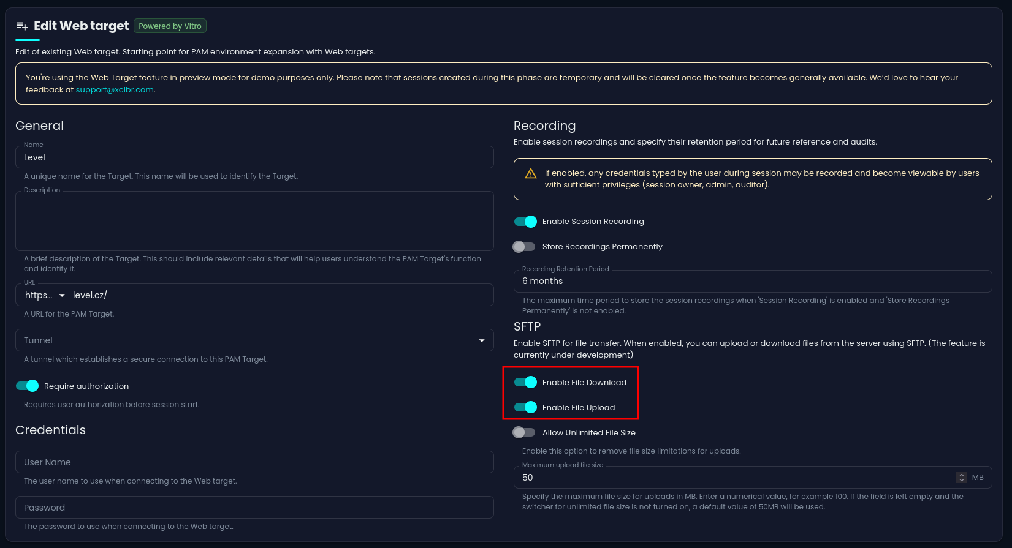Click the Name field containing Level
Screen dimensions: 1012x548
click(x=254, y=157)
